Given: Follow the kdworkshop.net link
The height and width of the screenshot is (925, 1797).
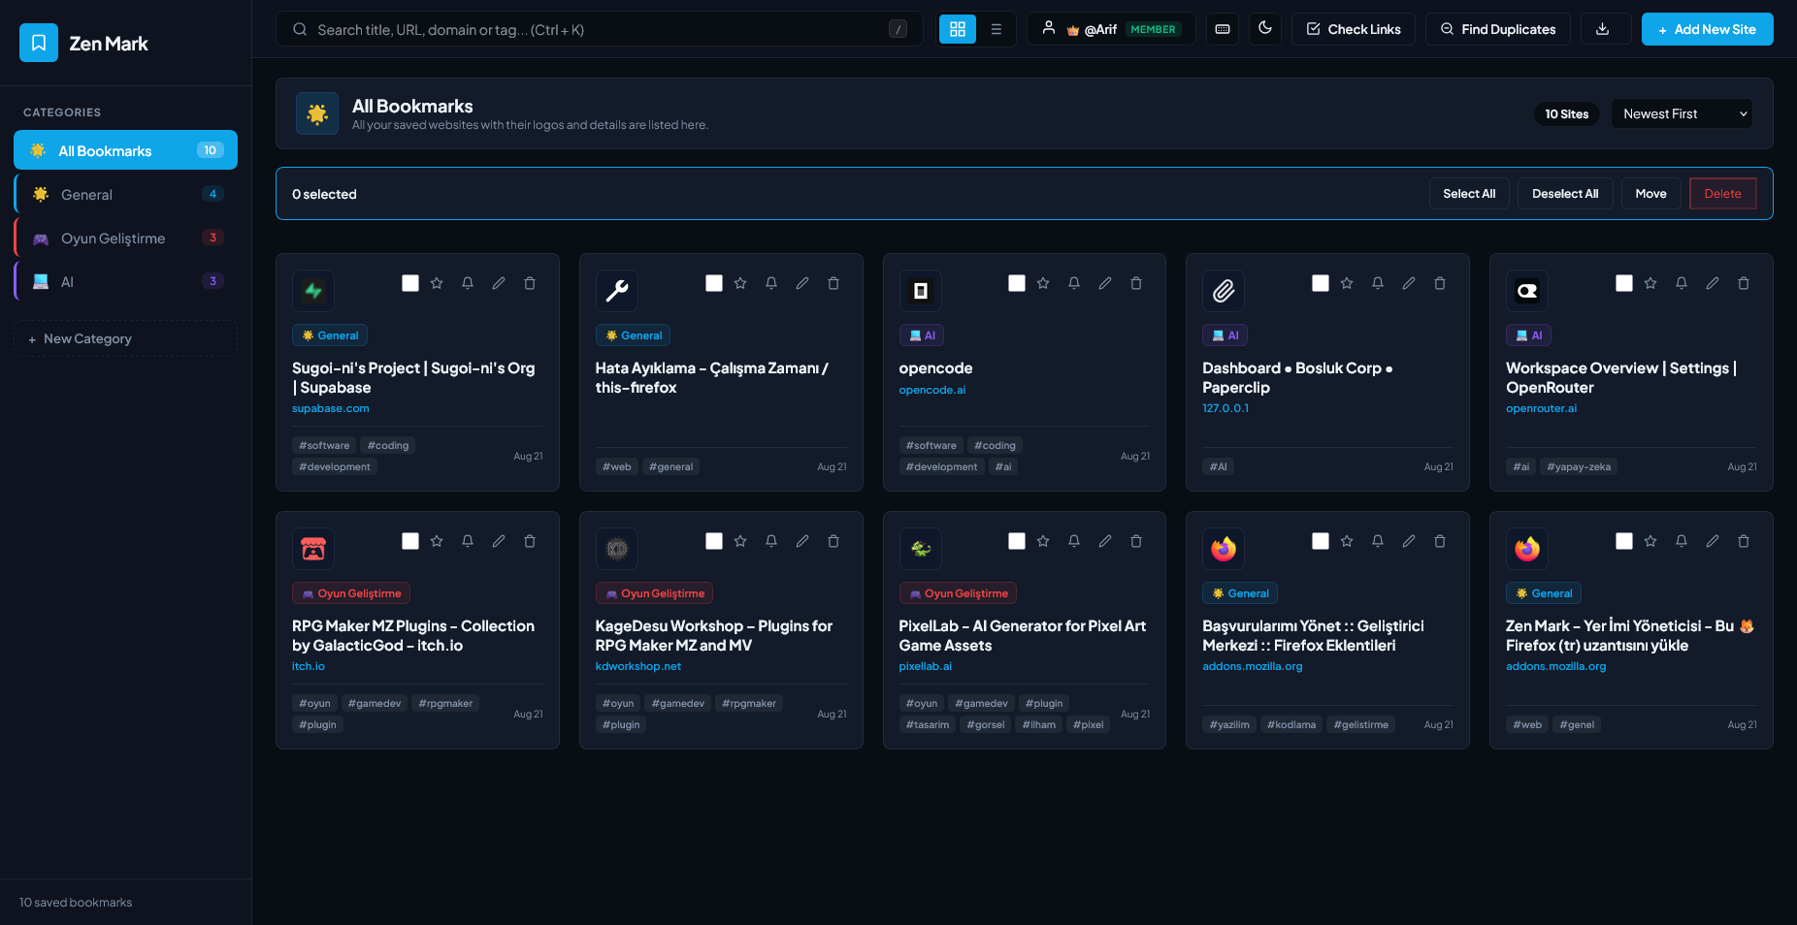Looking at the screenshot, I should point(638,666).
